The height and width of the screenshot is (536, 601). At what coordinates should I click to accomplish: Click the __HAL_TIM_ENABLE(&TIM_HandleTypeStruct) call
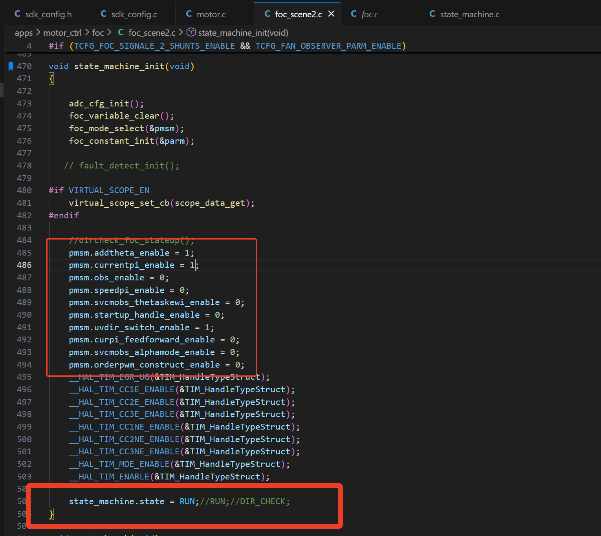(169, 477)
